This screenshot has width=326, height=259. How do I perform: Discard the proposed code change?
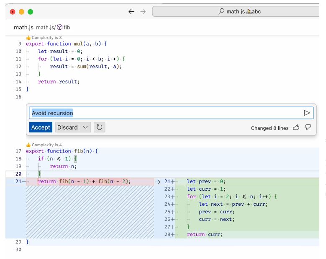(x=67, y=127)
